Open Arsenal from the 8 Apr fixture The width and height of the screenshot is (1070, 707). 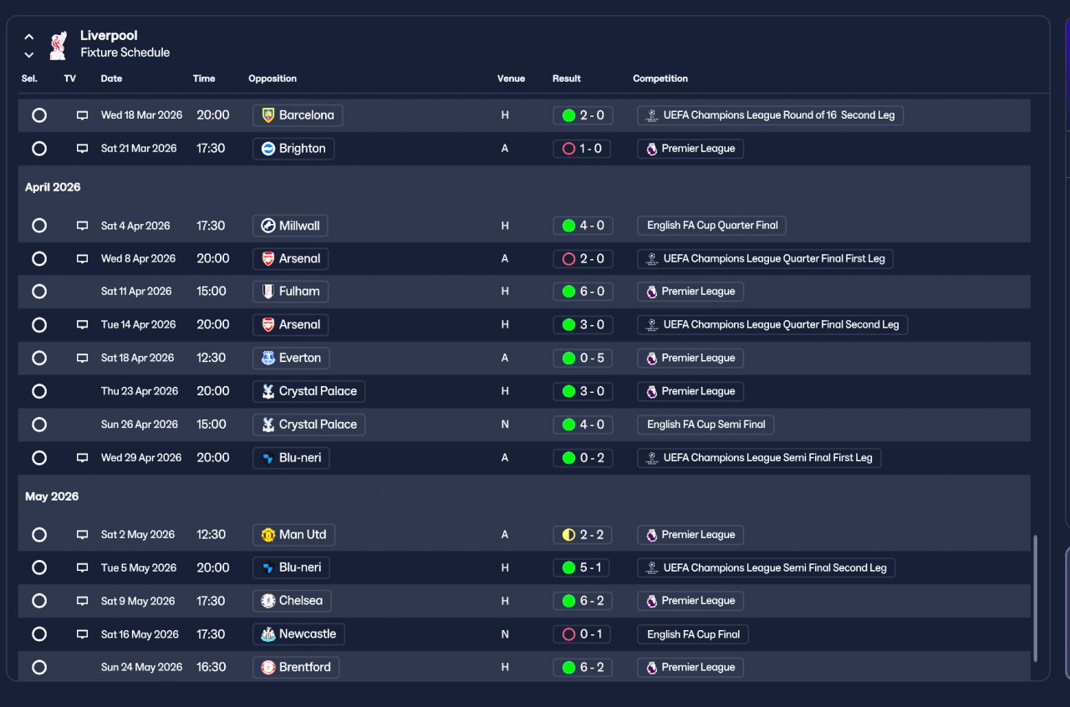tap(290, 259)
